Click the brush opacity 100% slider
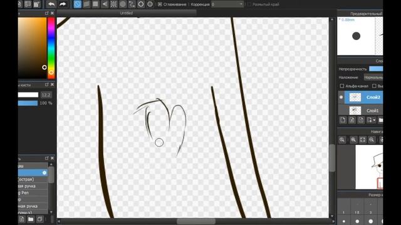Screen dimensions: 401x225 [28, 103]
